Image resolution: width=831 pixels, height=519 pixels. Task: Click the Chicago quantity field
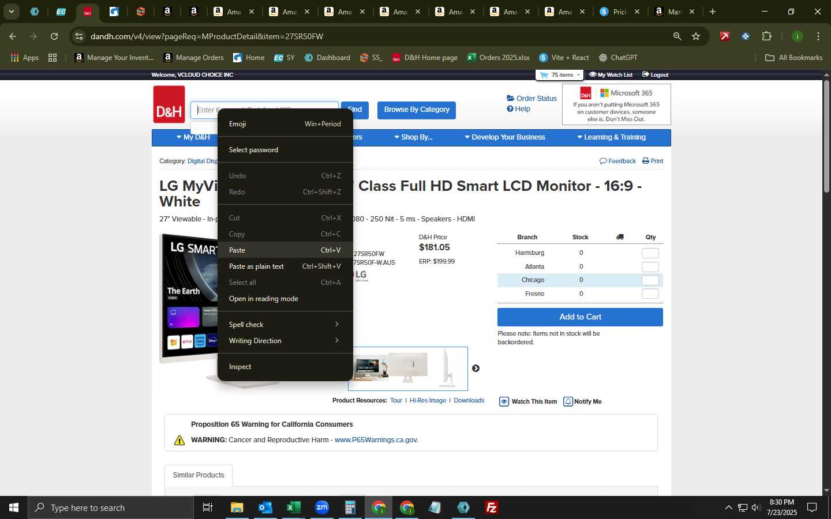(650, 280)
